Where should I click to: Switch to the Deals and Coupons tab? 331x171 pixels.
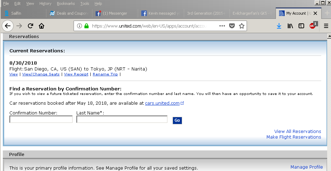tap(69, 13)
